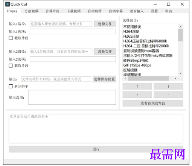Enable 截取片段 checkbox under input 1
This screenshot has width=192, height=166.
point(11,38)
